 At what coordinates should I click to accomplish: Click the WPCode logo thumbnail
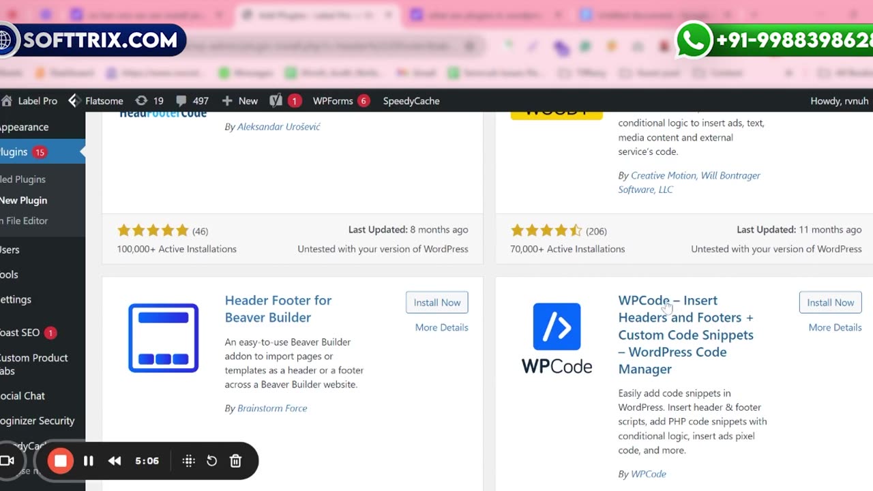[557, 338]
